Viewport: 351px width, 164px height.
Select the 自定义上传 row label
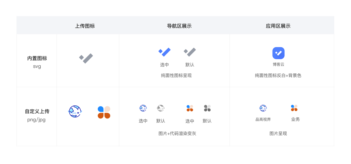pos(37,111)
